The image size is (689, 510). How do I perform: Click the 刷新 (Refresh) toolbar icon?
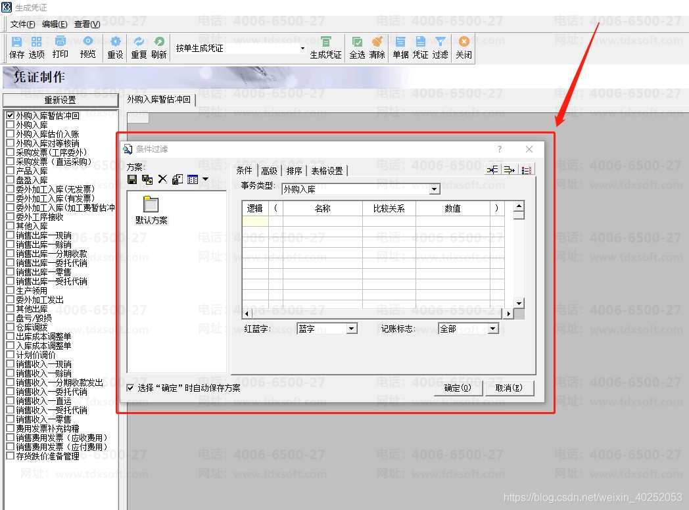[x=158, y=47]
